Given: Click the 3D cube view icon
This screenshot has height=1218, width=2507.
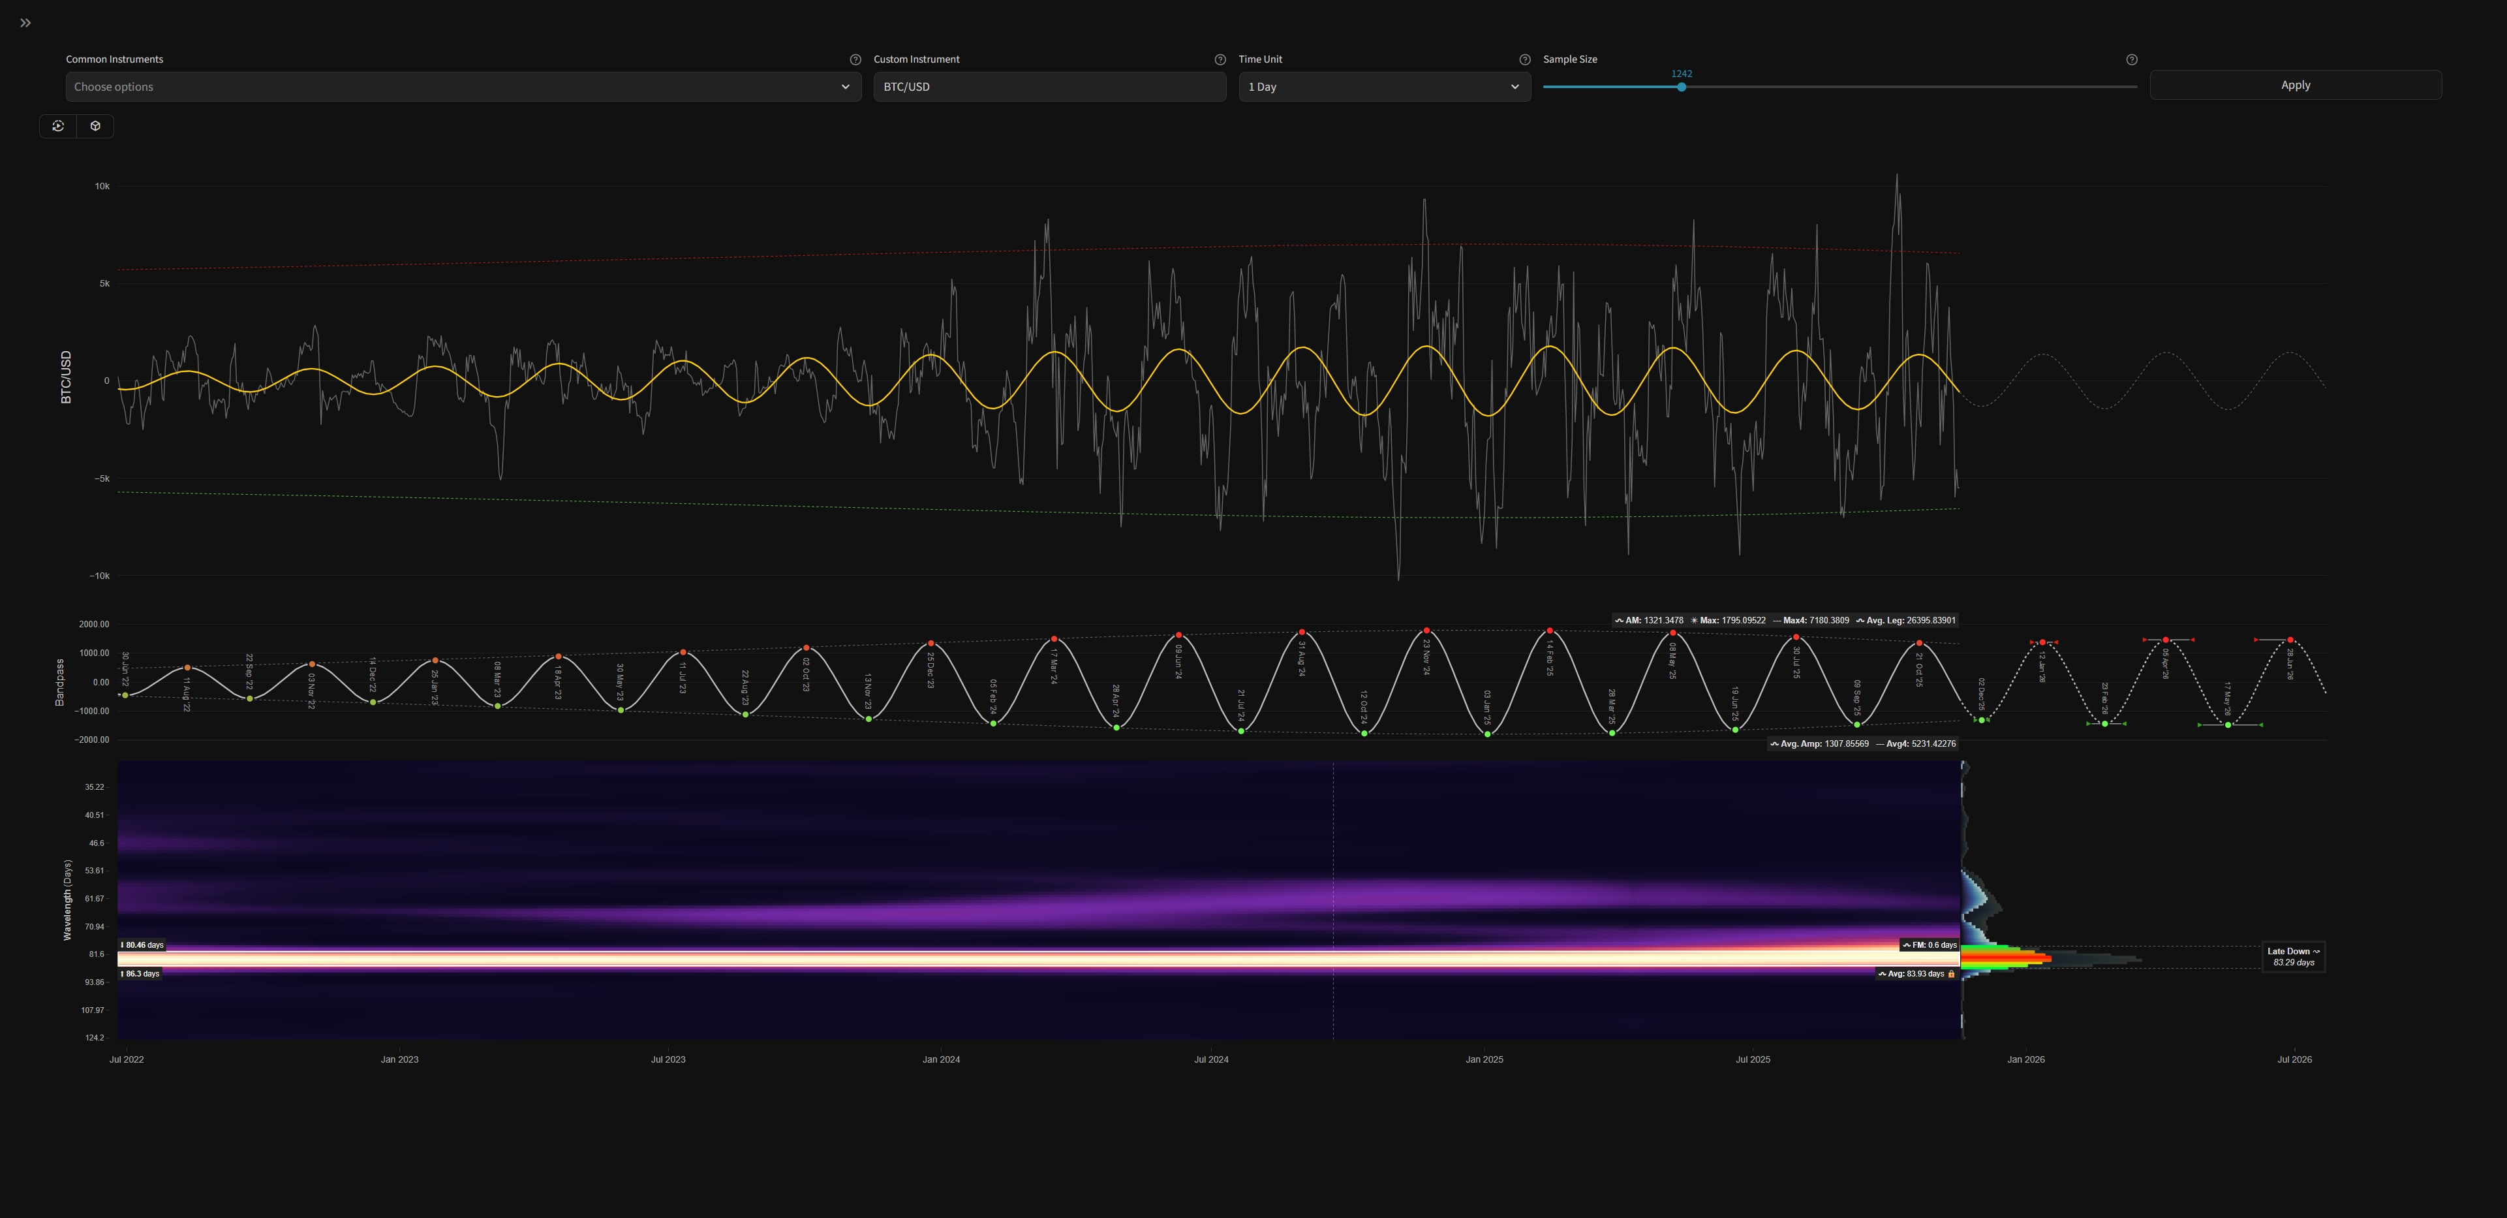Looking at the screenshot, I should click(95, 125).
